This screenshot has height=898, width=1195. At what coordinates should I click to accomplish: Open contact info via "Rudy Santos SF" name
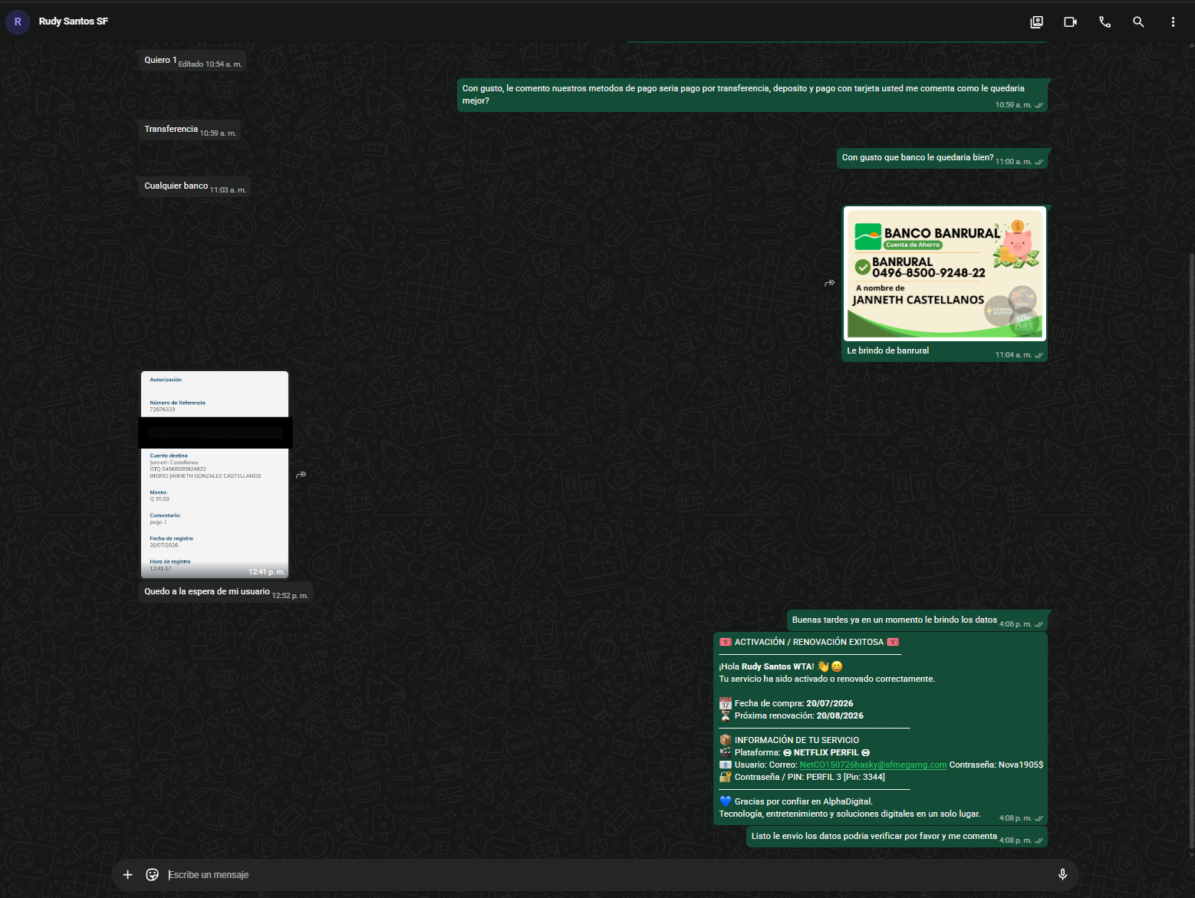pos(74,21)
